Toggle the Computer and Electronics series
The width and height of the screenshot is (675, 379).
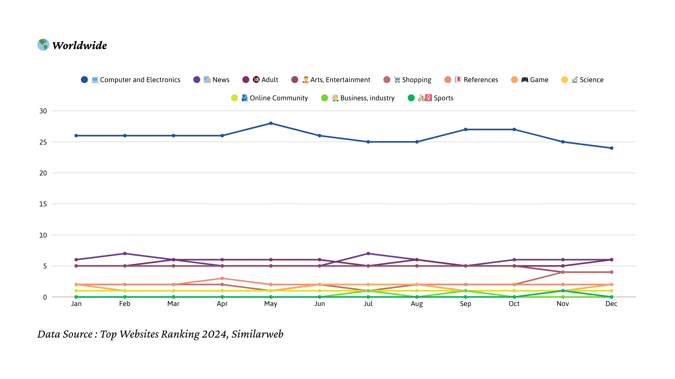[x=140, y=80]
